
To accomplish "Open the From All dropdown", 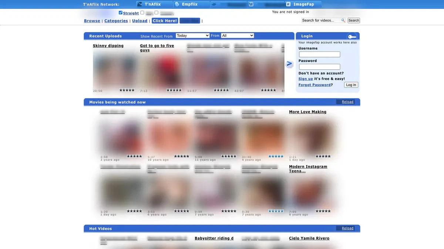I will coord(238,36).
